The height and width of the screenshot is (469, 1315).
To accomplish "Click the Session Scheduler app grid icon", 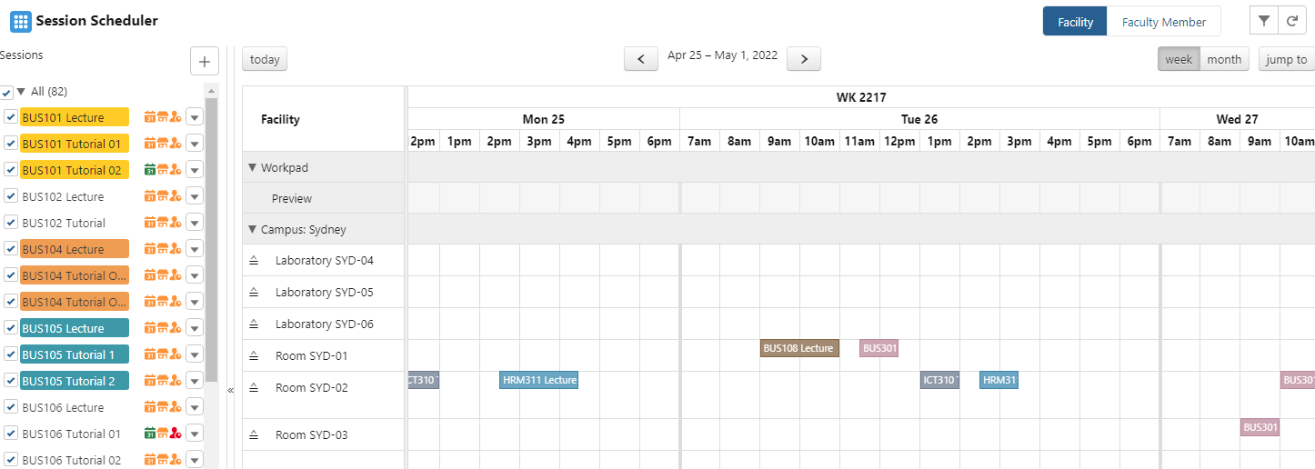I will tap(20, 21).
